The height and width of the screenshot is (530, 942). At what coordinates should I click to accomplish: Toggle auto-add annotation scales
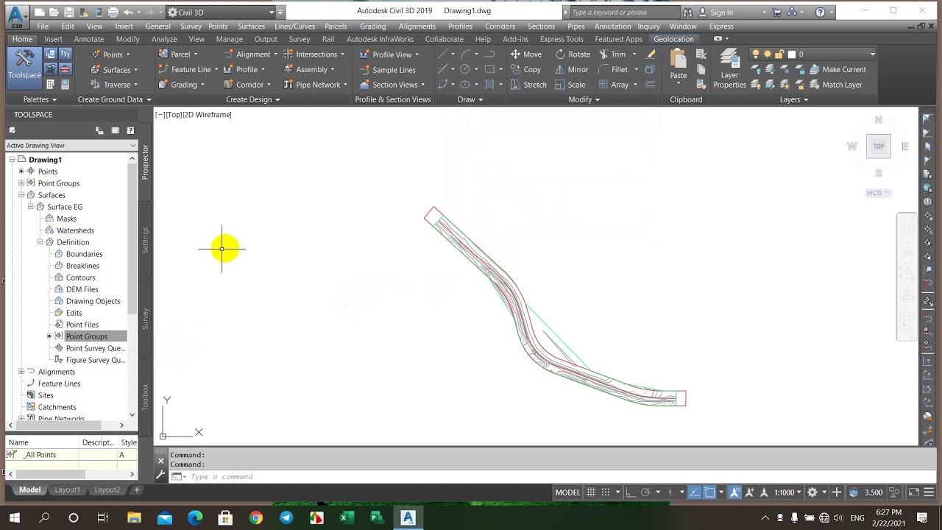[749, 492]
